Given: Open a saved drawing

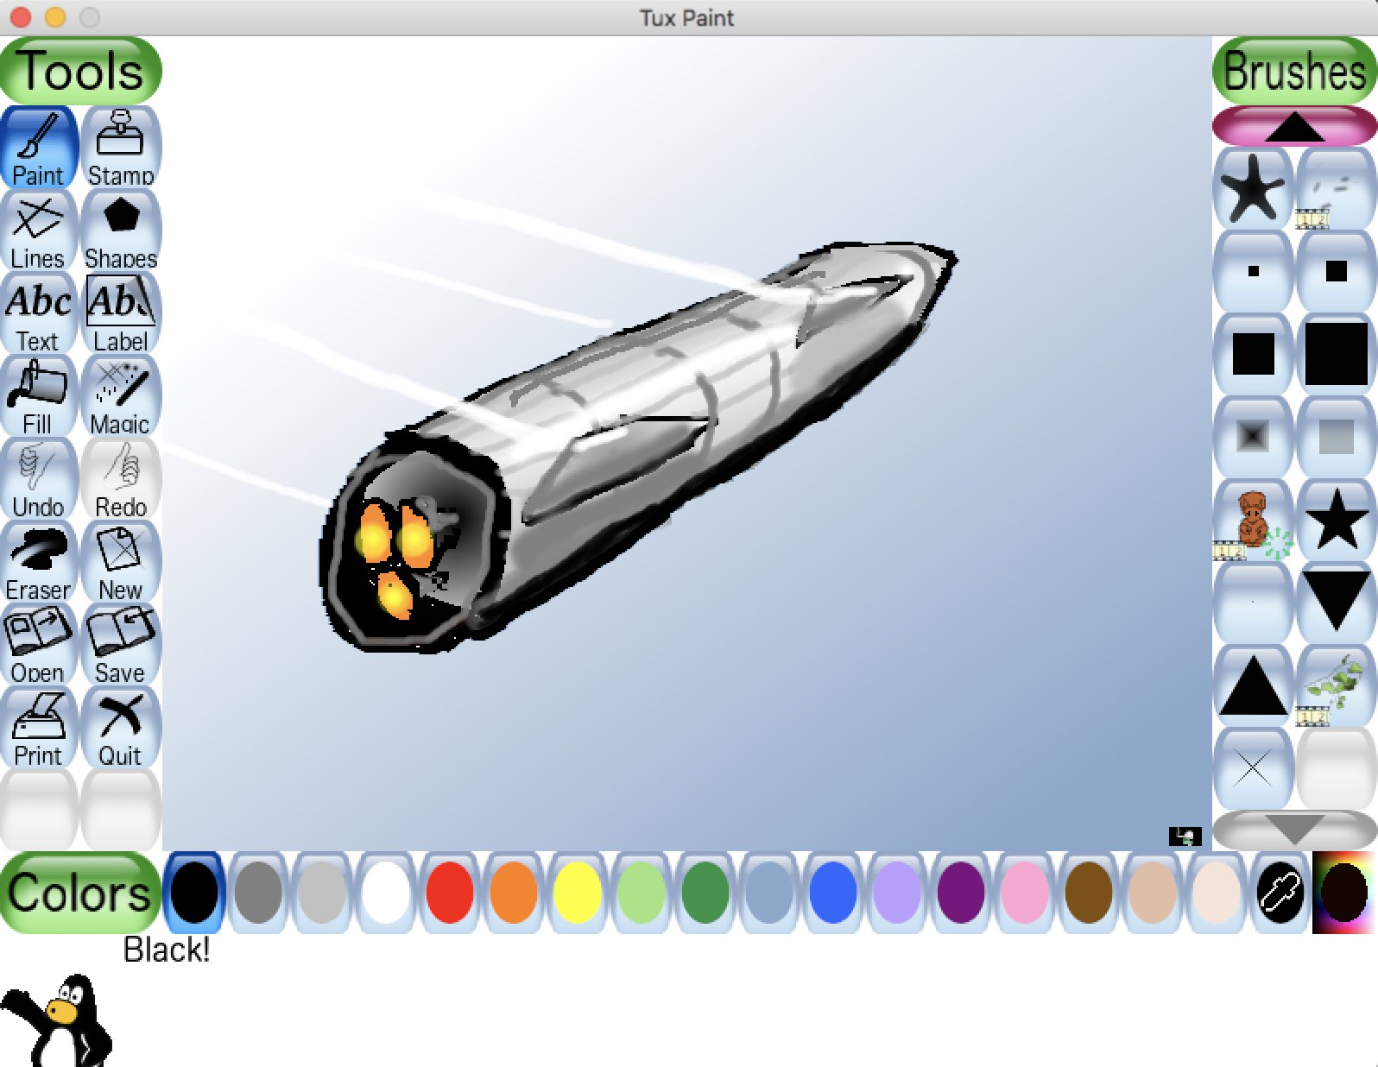Looking at the screenshot, I should click(39, 645).
